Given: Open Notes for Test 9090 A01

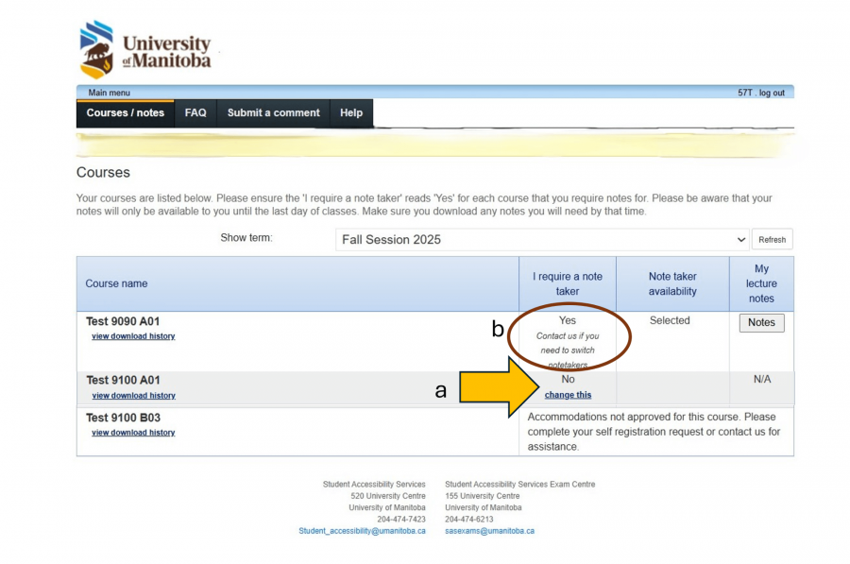Looking at the screenshot, I should click(x=761, y=322).
